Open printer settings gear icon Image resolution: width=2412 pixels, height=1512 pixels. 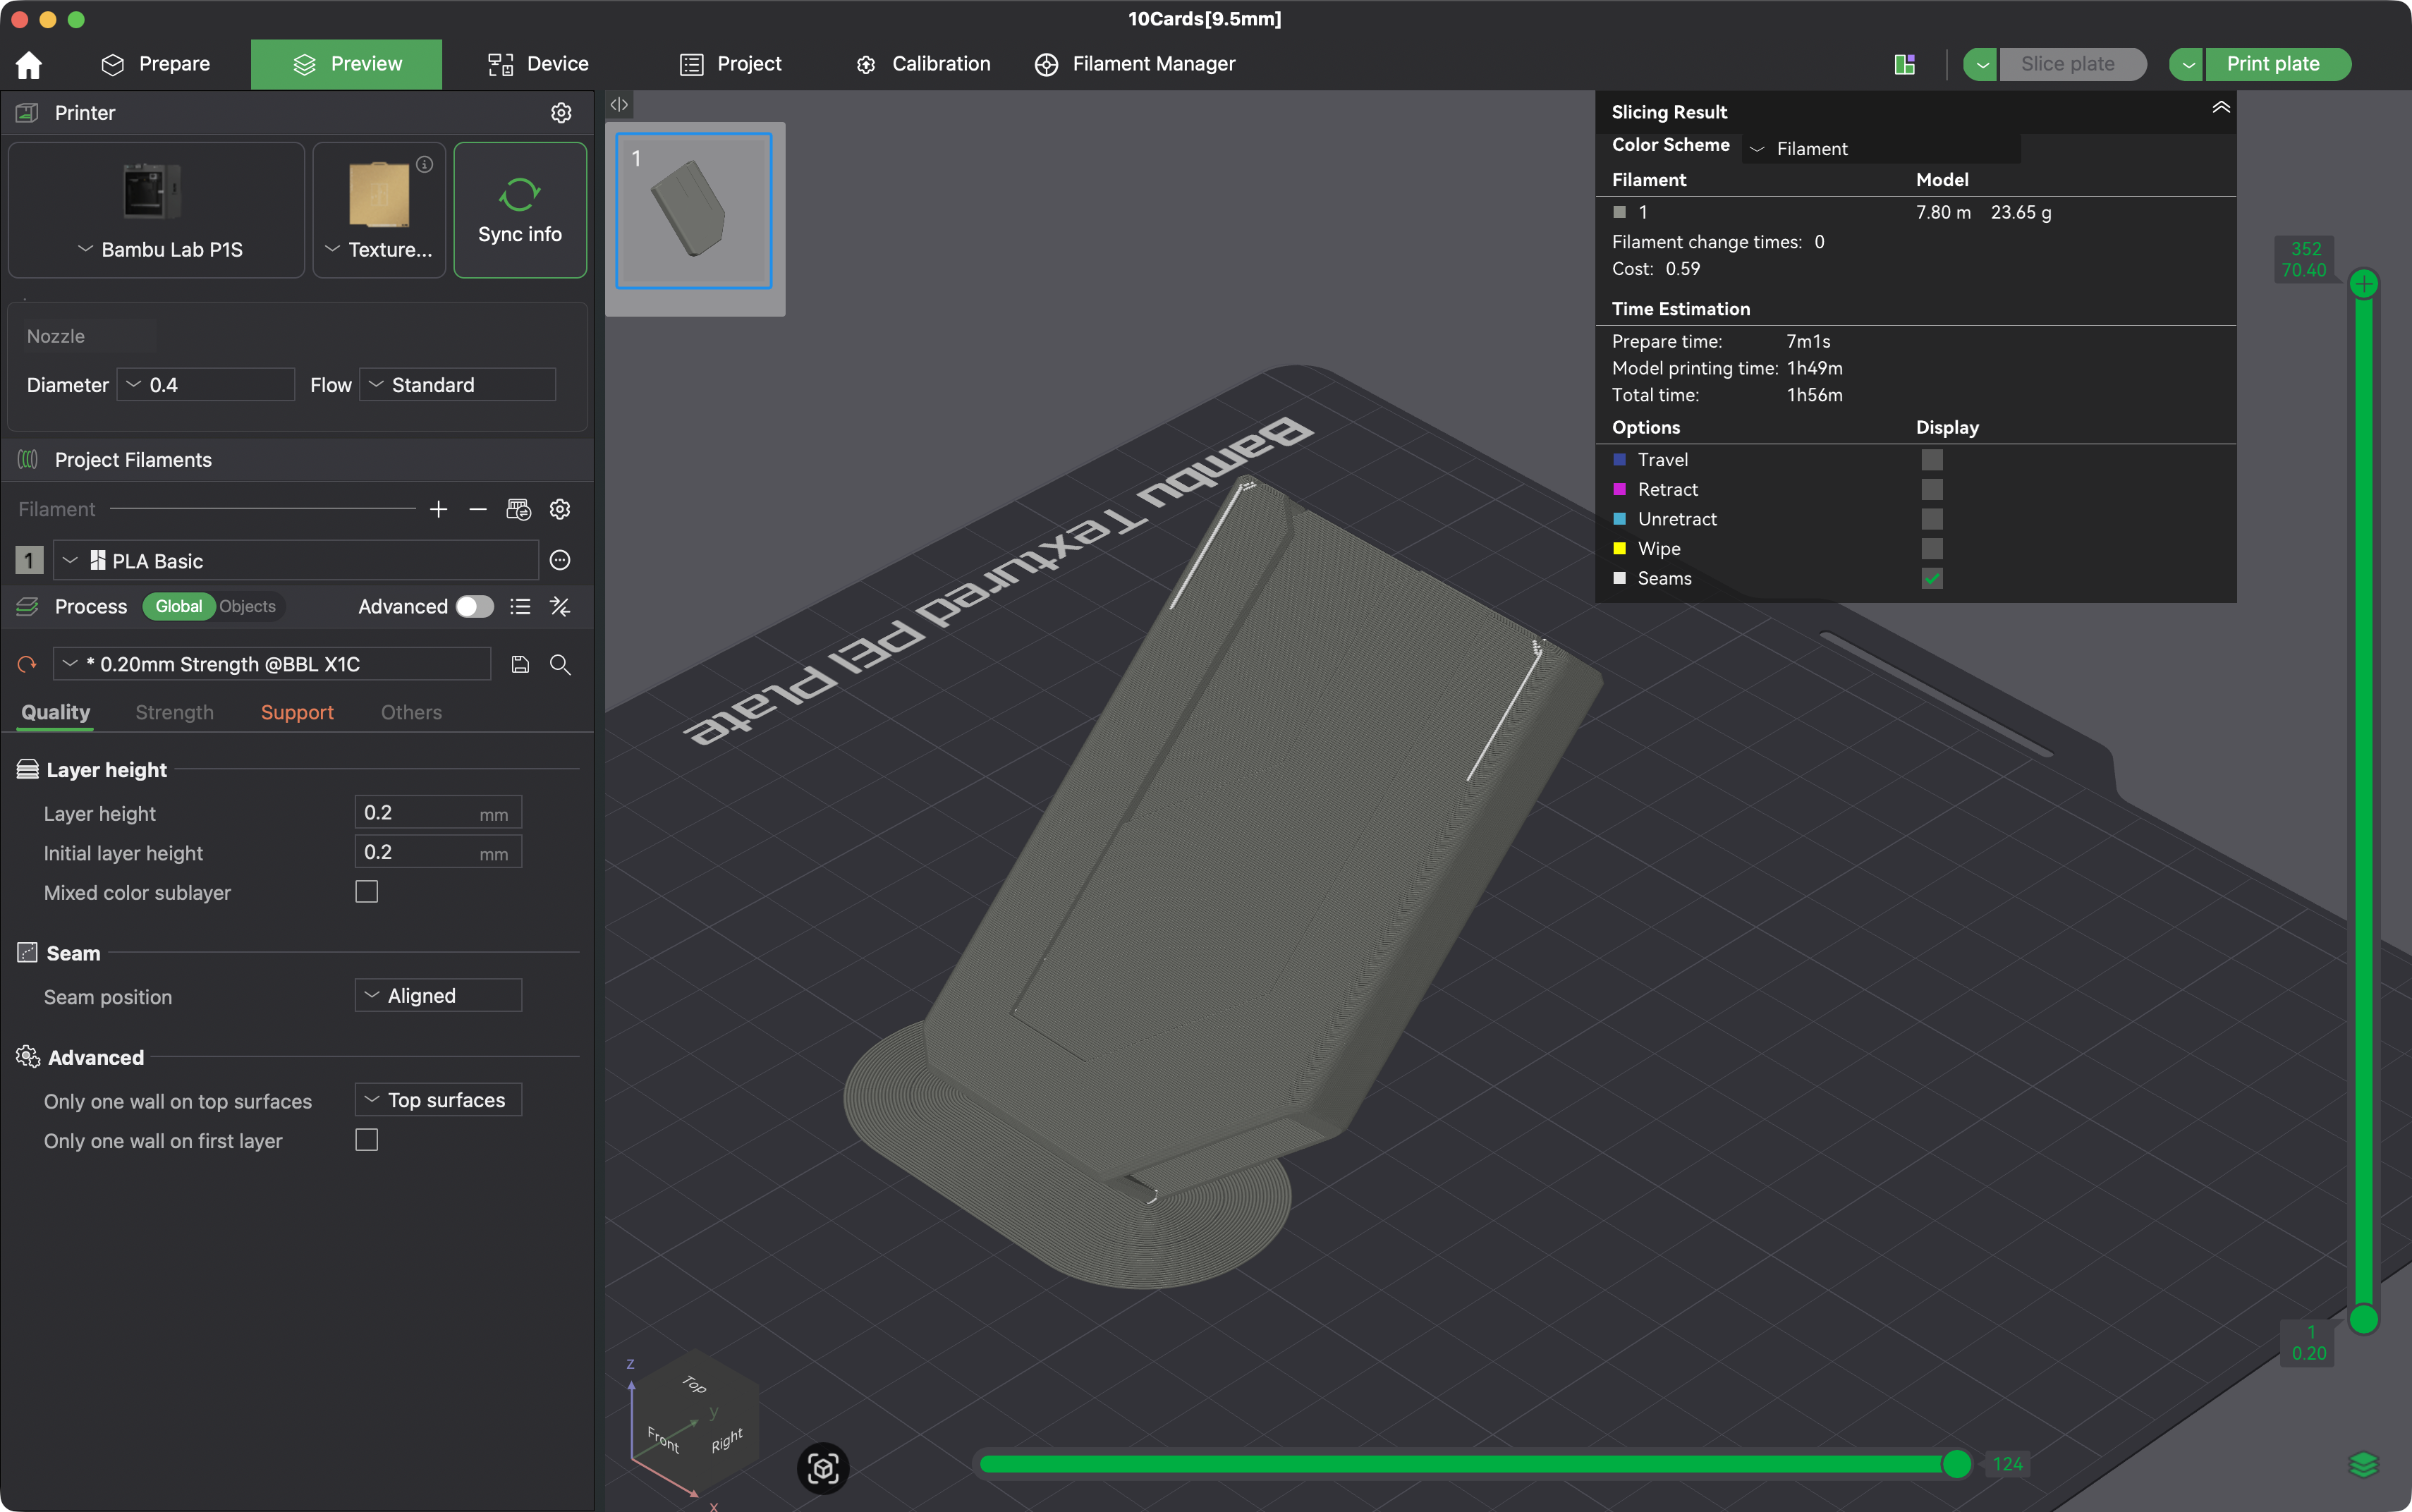pyautogui.click(x=561, y=113)
